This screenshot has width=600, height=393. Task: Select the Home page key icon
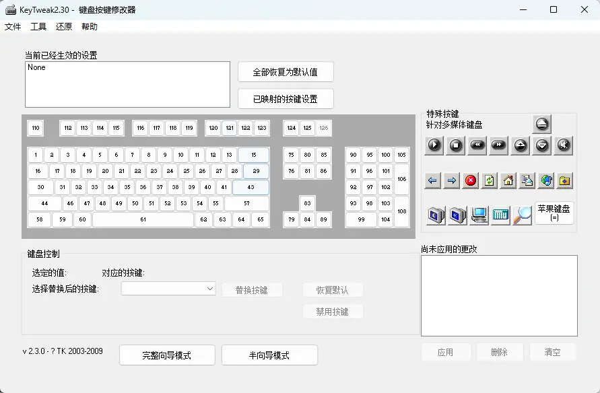pyautogui.click(x=508, y=180)
